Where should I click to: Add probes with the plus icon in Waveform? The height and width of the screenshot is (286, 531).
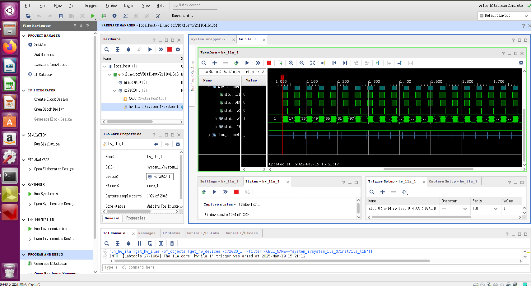[214, 63]
